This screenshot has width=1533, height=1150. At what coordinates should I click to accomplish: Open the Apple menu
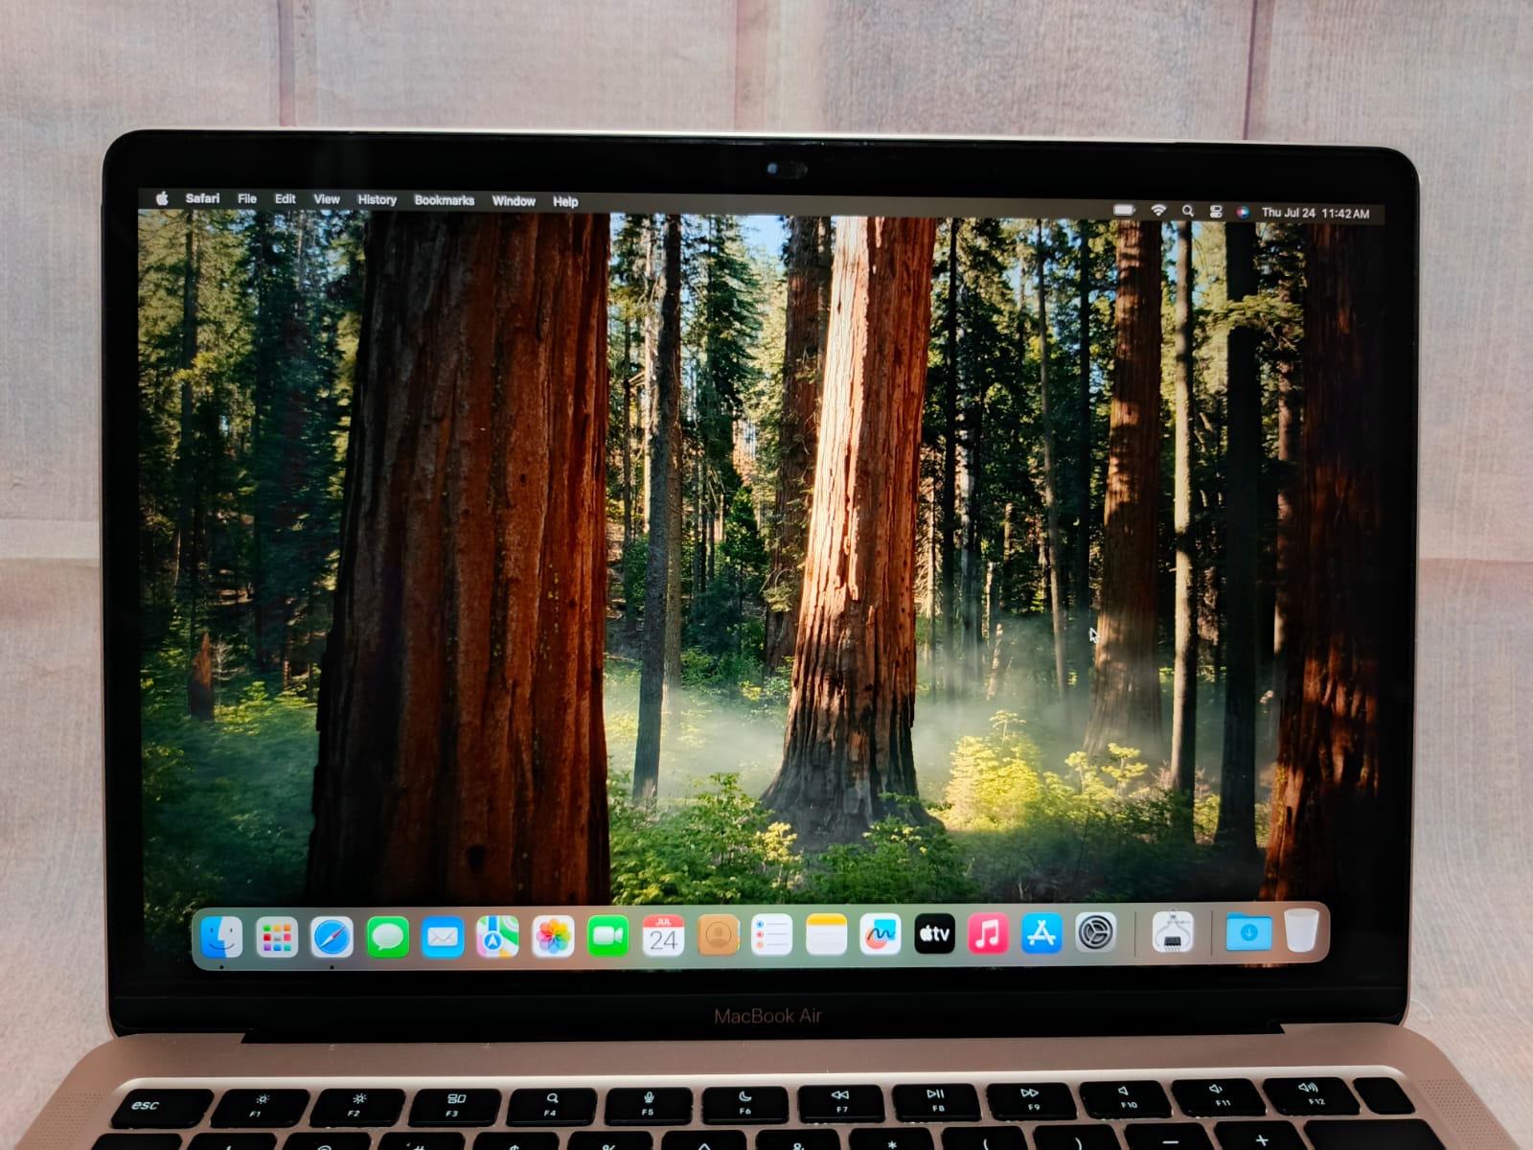[162, 197]
